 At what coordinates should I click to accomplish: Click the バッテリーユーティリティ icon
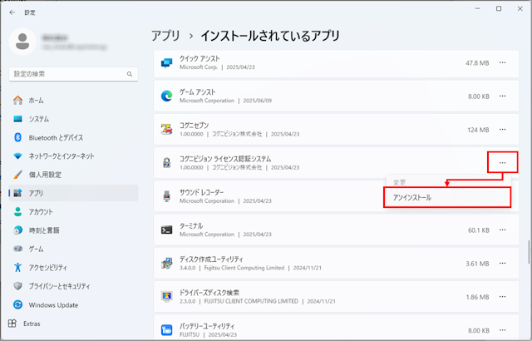[166, 330]
